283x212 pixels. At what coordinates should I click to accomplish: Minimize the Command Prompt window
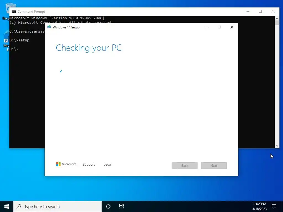pyautogui.click(x=248, y=11)
